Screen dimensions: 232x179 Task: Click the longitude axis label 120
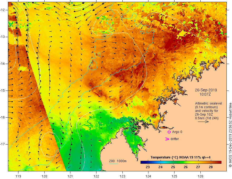click(44, 176)
